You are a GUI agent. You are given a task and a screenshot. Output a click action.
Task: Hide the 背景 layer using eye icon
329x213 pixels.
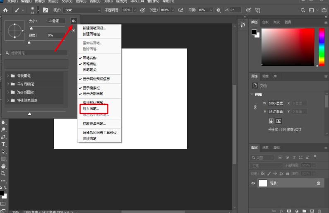point(254,183)
